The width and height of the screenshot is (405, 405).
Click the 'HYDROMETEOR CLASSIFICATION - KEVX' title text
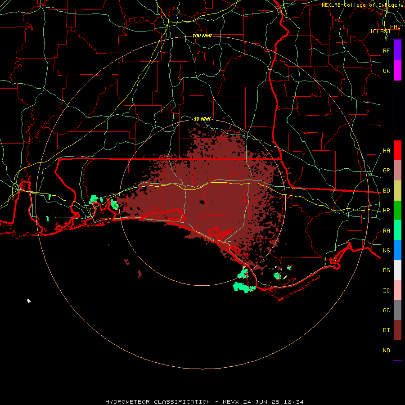173,402
